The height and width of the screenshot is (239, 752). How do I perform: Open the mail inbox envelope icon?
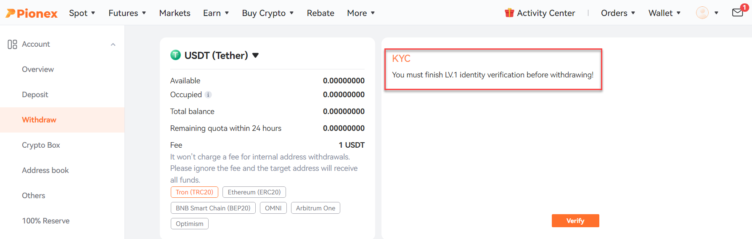pyautogui.click(x=738, y=13)
